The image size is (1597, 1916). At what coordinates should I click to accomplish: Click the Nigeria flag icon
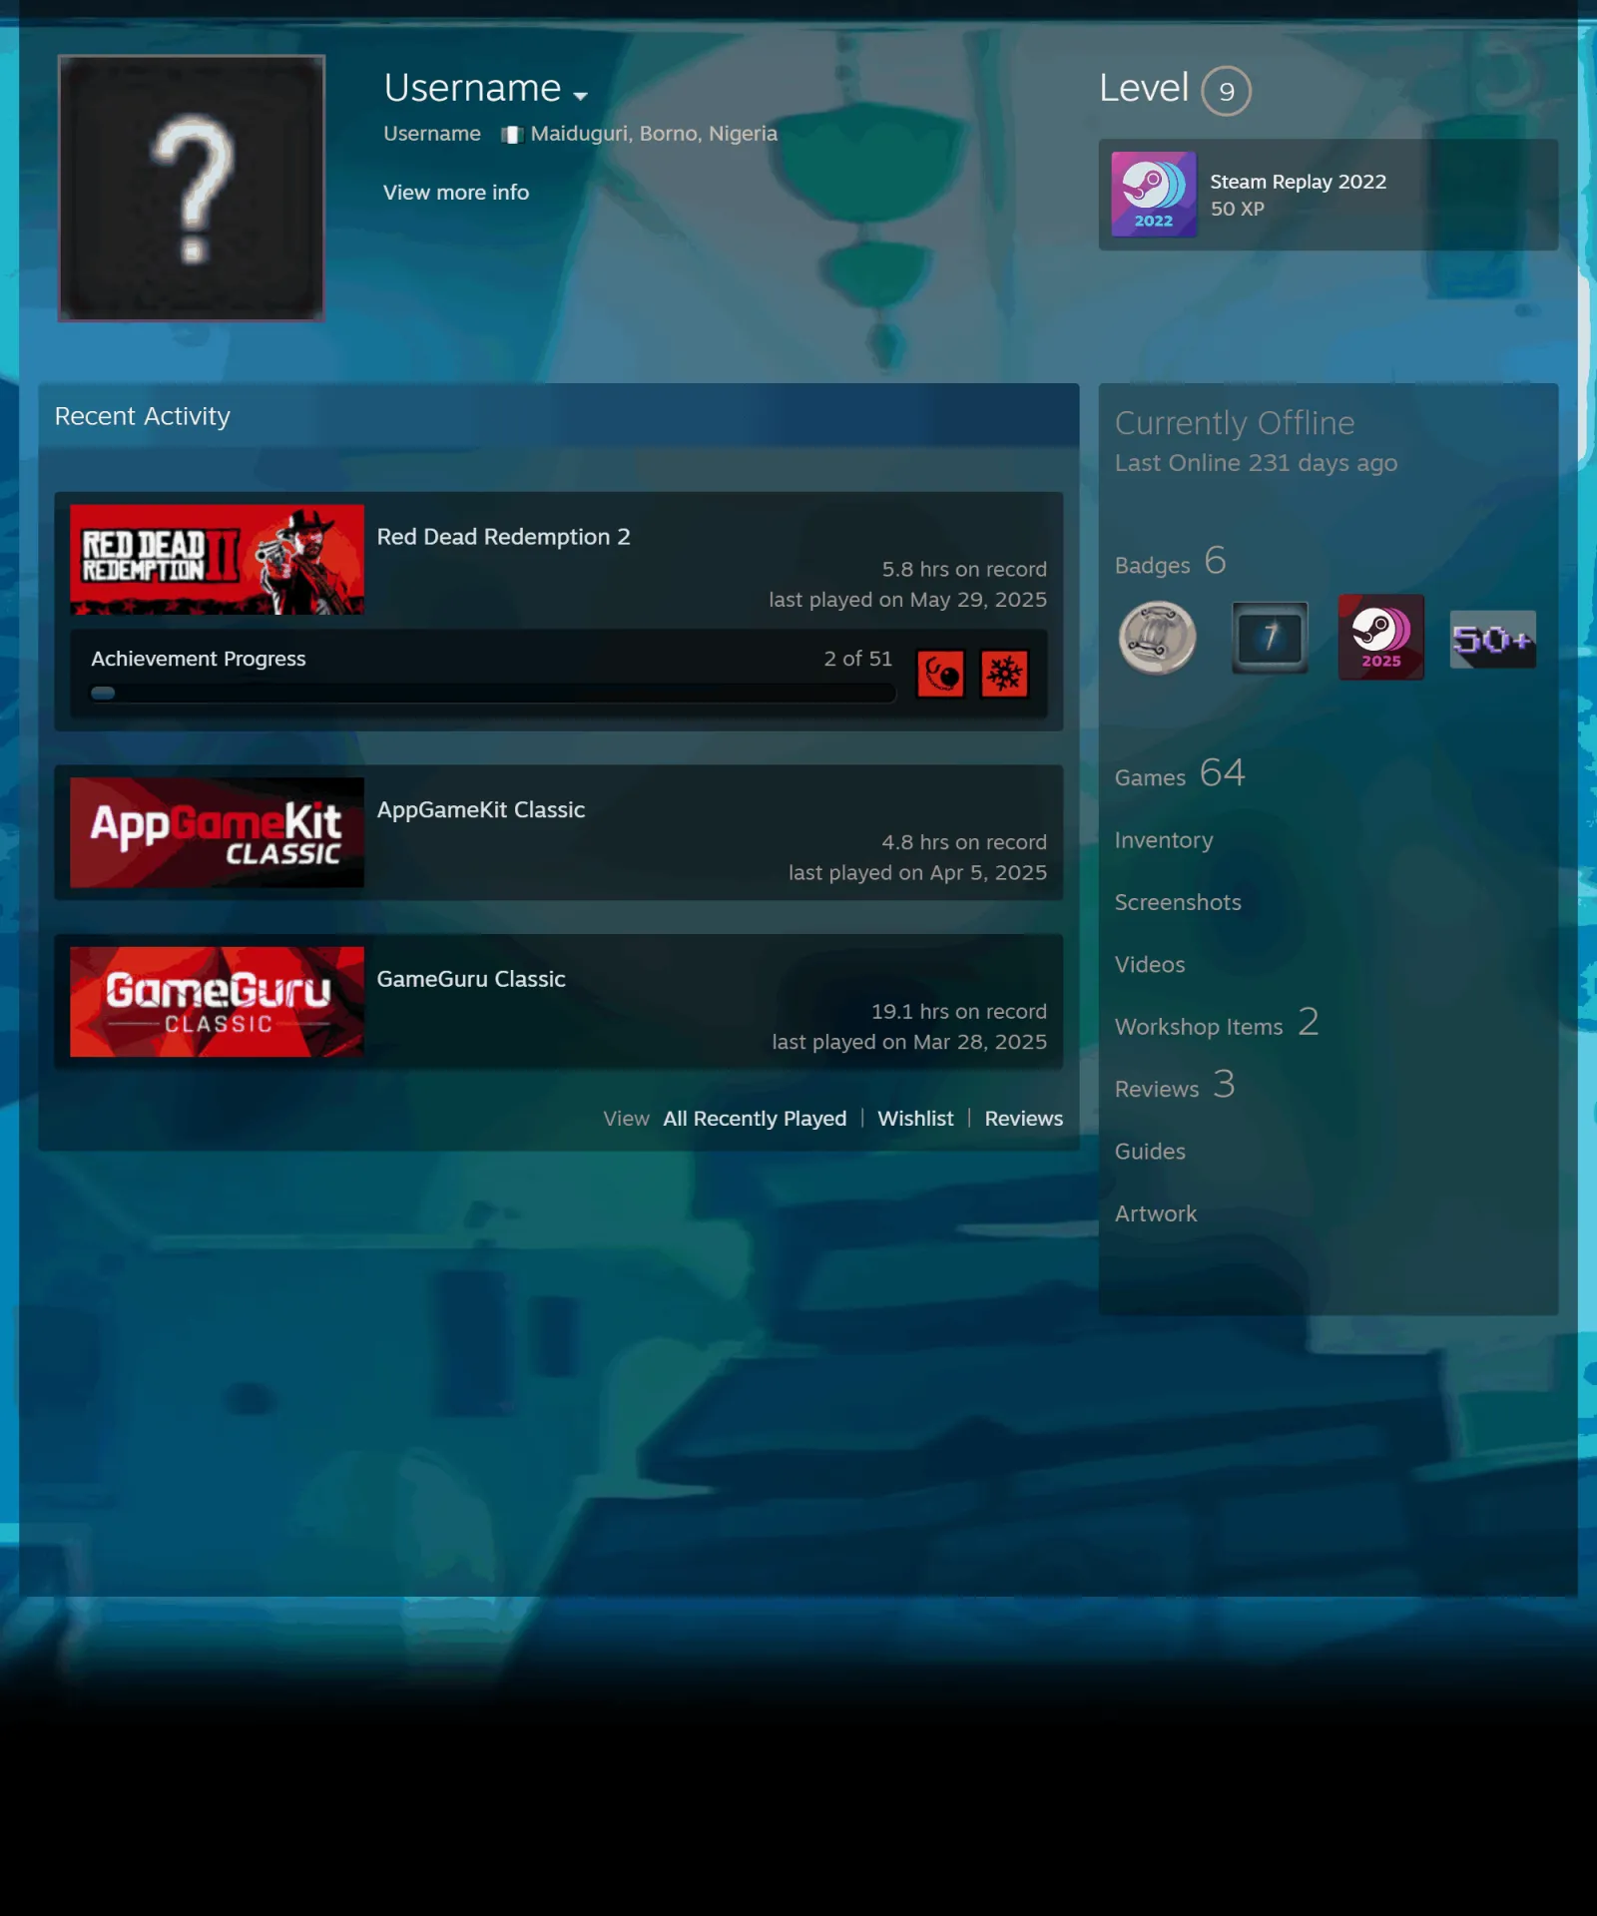[x=512, y=135]
